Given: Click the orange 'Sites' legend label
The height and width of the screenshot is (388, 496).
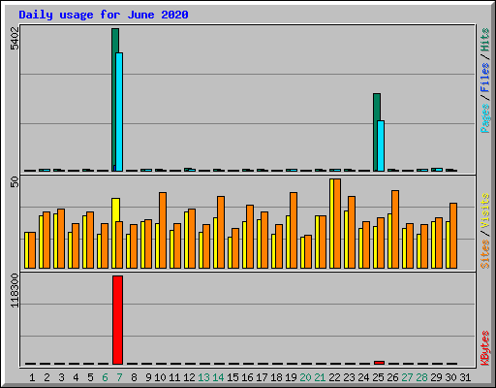Looking at the screenshot, I should pos(485,254).
